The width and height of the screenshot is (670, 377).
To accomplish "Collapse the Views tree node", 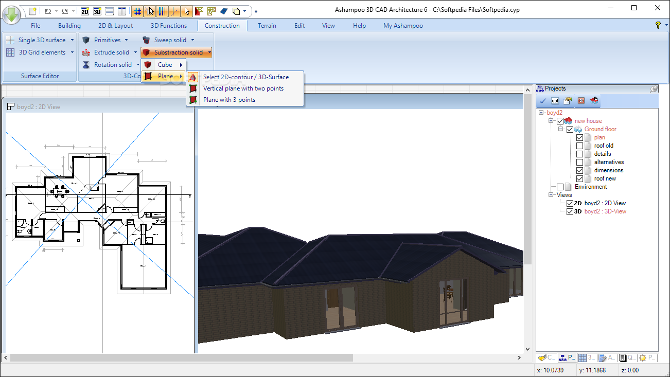I will pos(551,195).
